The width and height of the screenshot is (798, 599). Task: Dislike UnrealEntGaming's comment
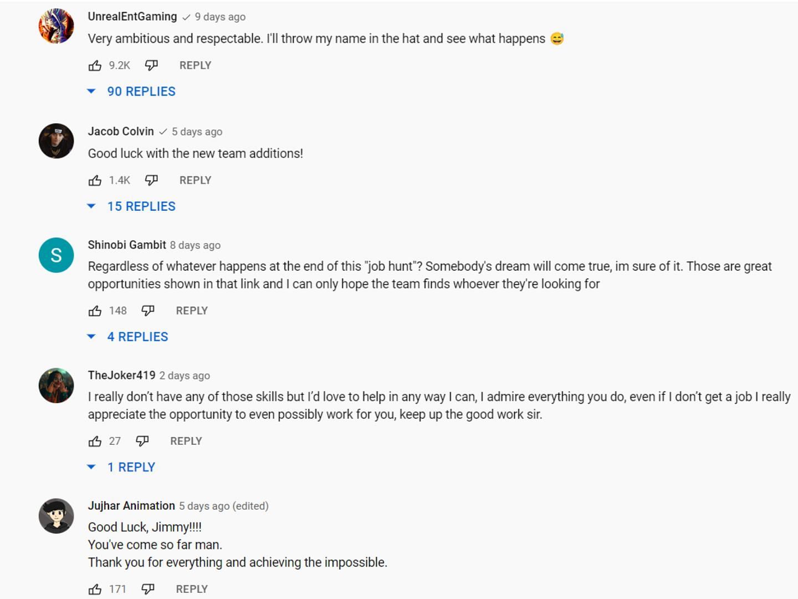[x=151, y=65]
